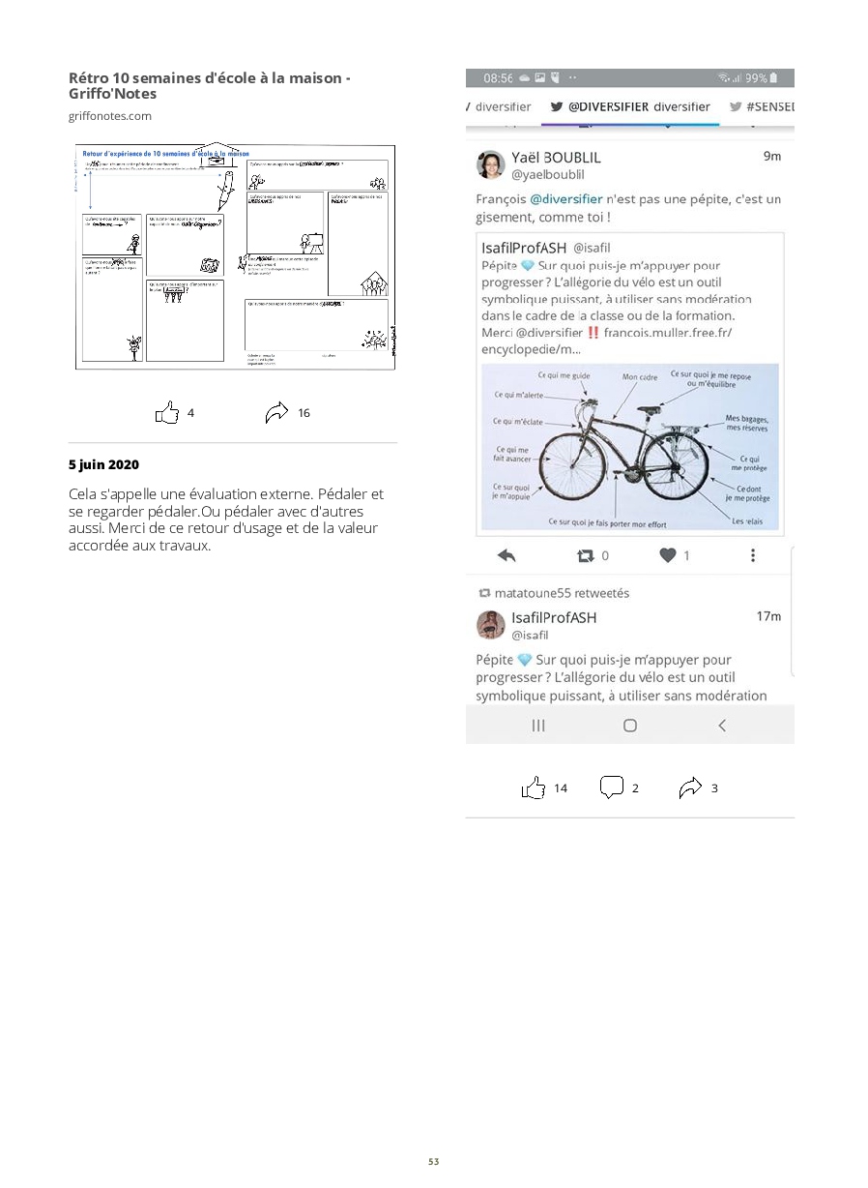This screenshot has height=1188, width=868.
Task: Share the Griffo'Notes post shared 16 times
Action: click(x=276, y=413)
